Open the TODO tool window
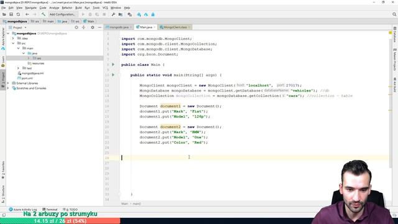The width and height of the screenshot is (398, 224). point(70,210)
